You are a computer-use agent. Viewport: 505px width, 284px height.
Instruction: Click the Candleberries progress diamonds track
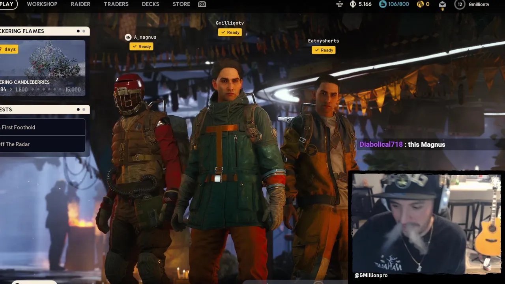(x=46, y=90)
